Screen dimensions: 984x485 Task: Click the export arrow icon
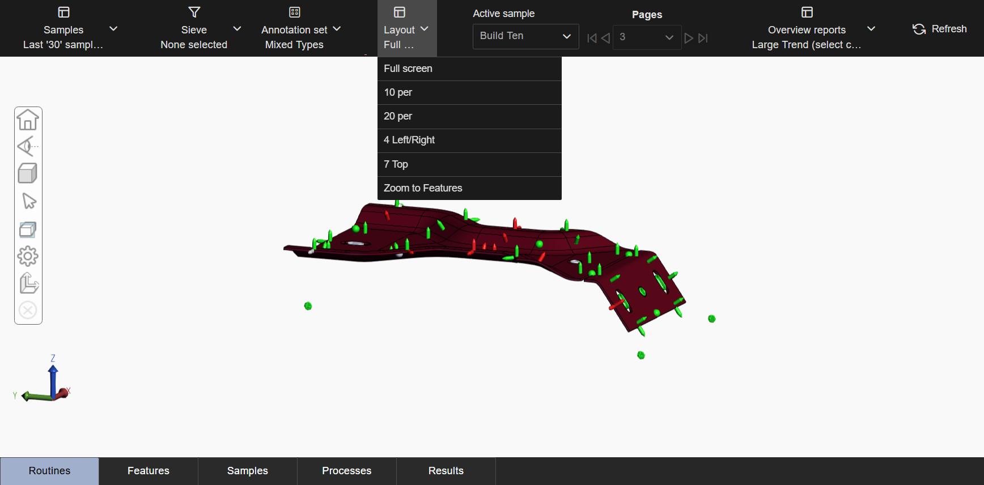(28, 283)
